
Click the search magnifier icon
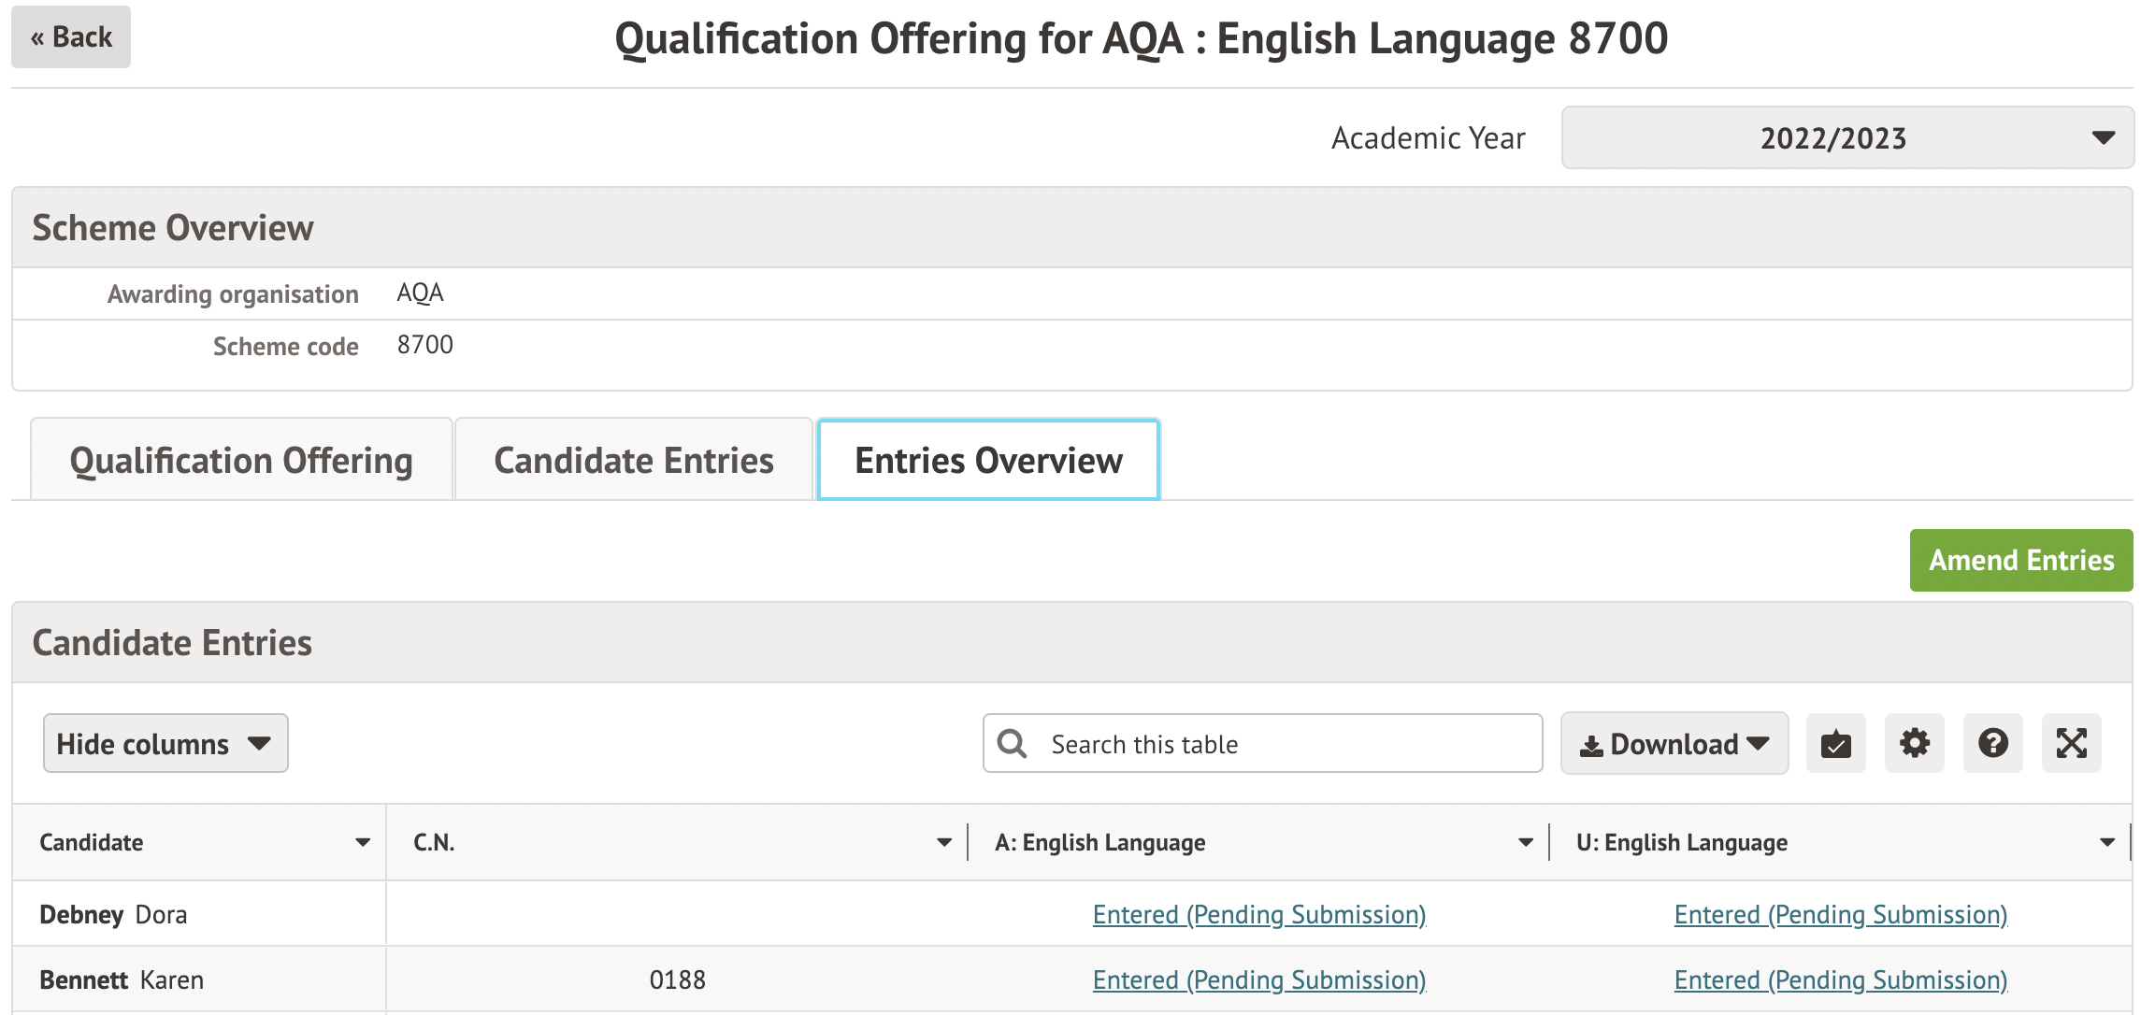click(x=1012, y=744)
